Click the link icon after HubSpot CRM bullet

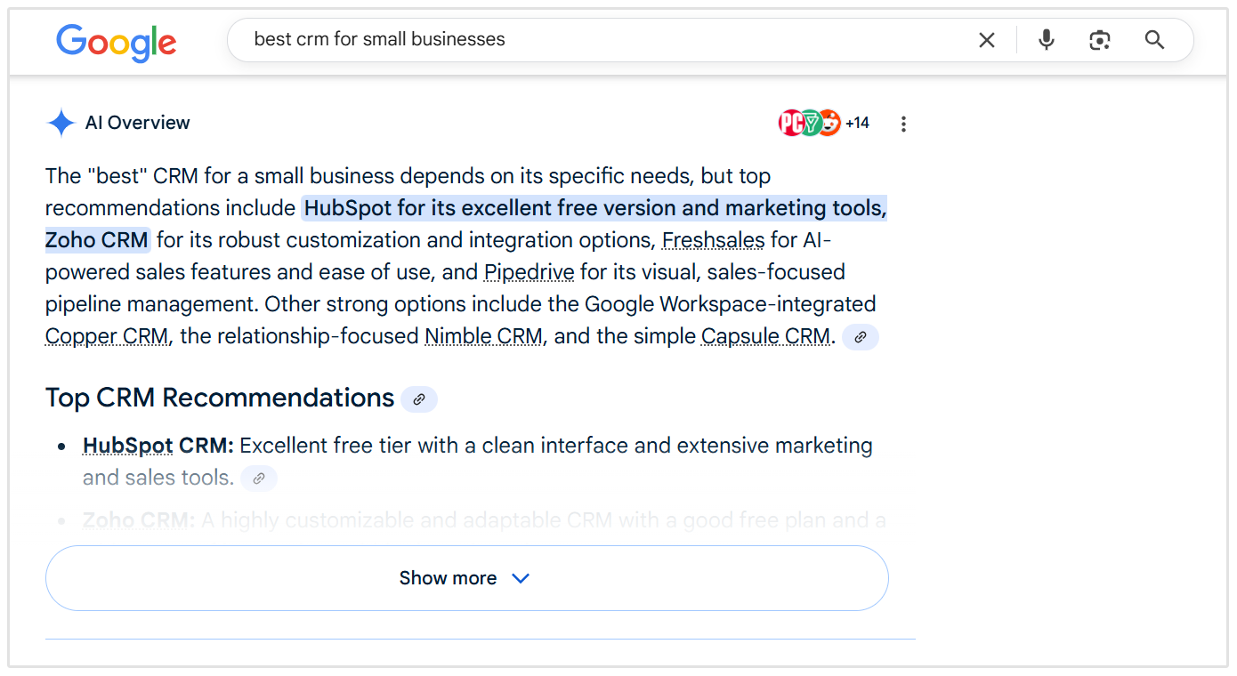[x=259, y=479]
